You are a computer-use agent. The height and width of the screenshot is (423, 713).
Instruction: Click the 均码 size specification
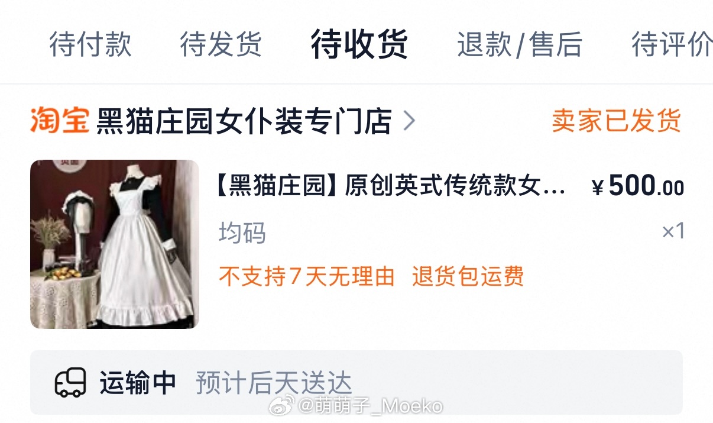[242, 233]
